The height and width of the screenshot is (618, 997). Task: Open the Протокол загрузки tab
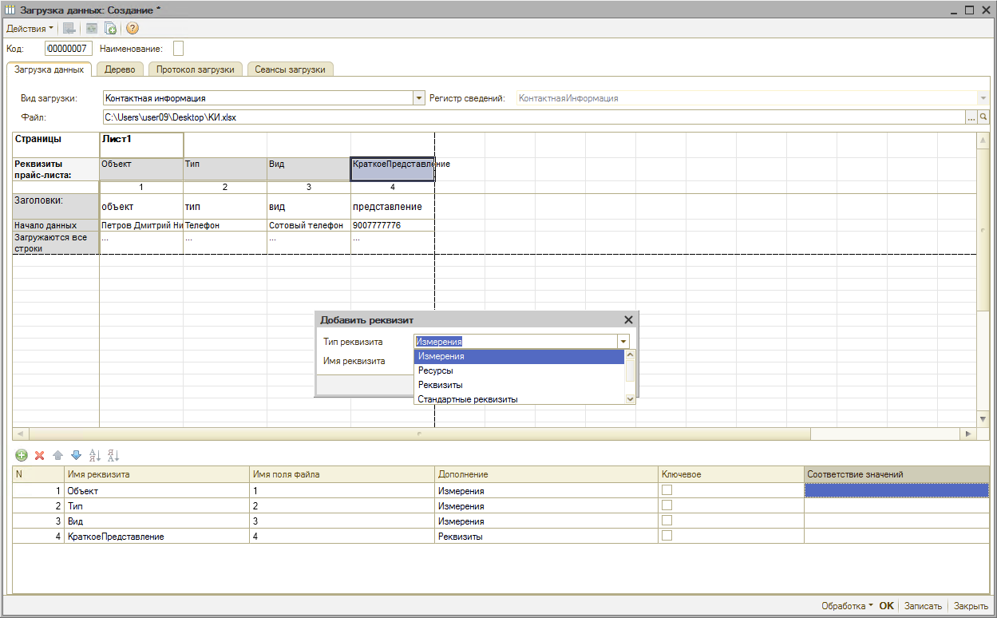click(x=195, y=69)
